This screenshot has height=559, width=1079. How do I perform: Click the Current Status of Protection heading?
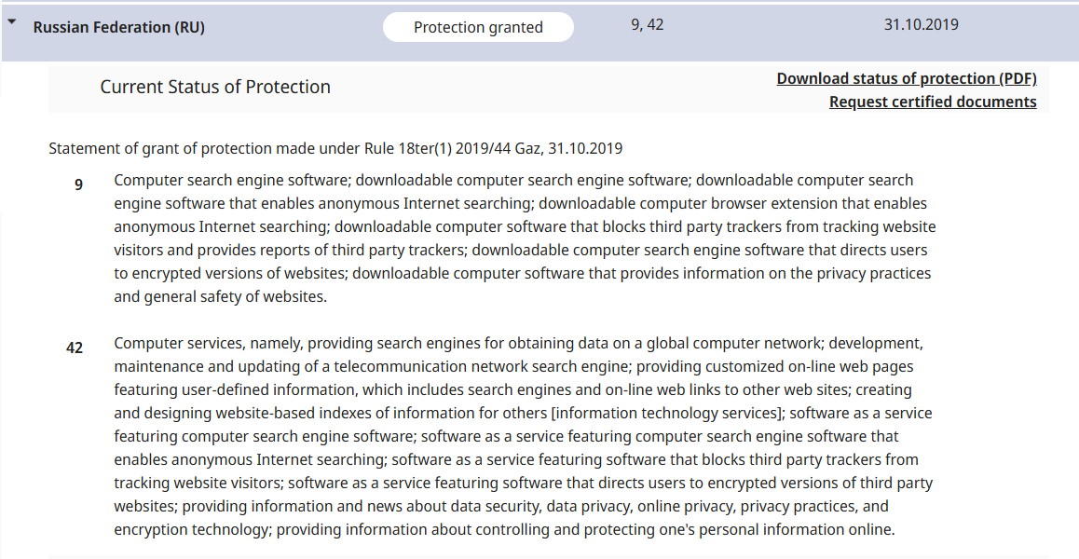tap(215, 87)
